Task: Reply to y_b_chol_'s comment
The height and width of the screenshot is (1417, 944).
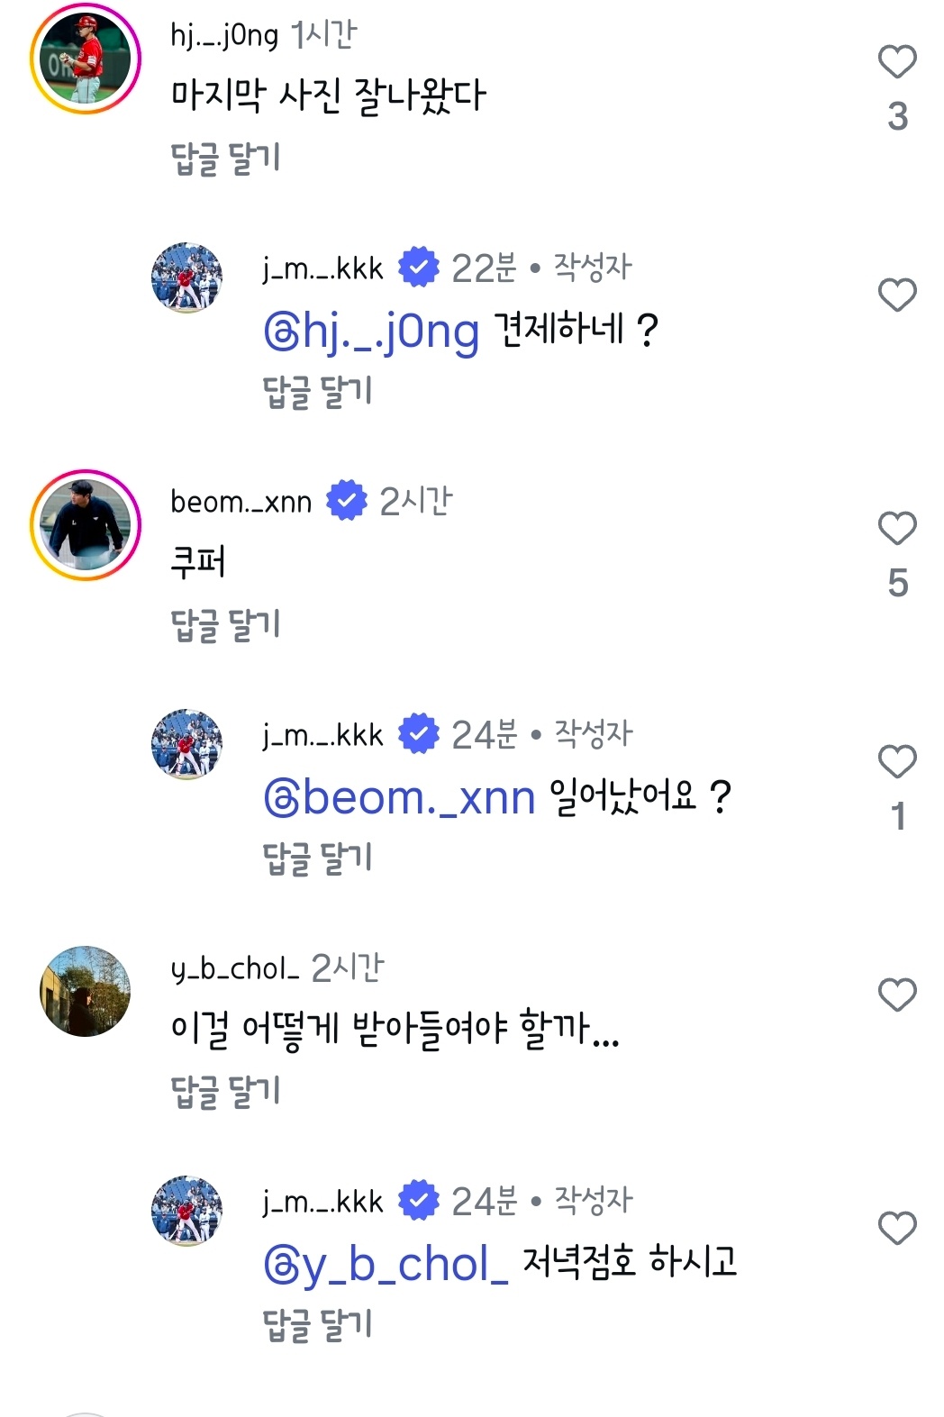Action: 225,1092
